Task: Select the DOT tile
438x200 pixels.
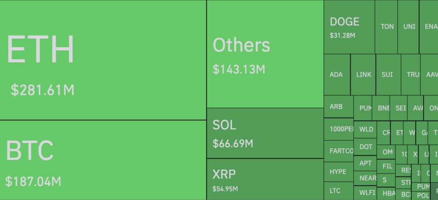Action: [x=365, y=147]
